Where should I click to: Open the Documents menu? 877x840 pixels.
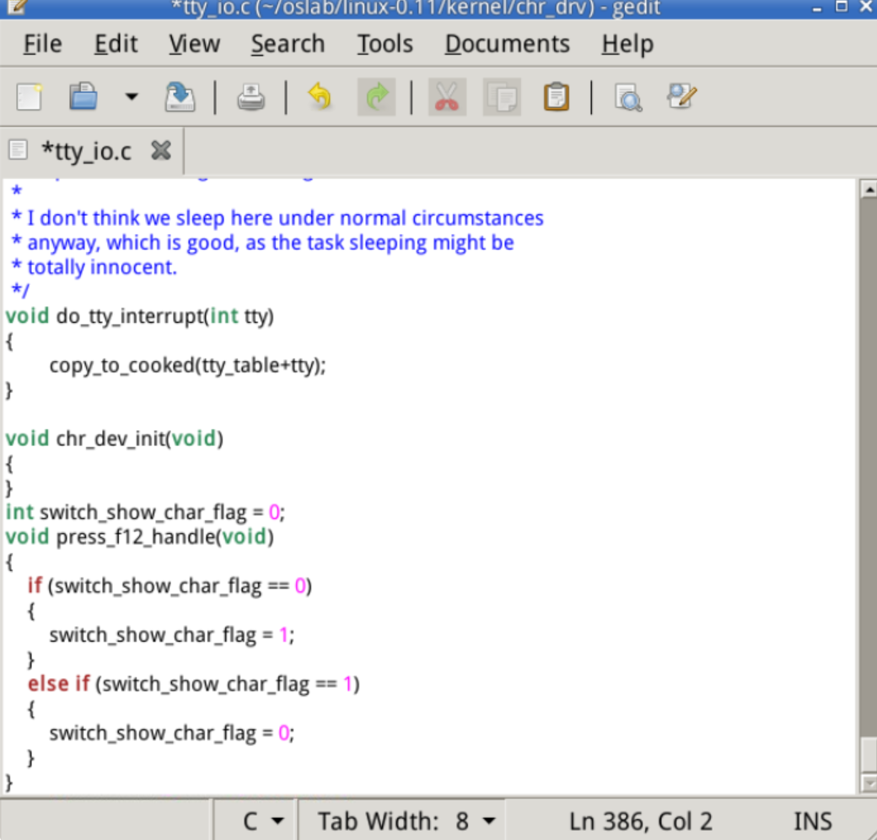click(507, 44)
